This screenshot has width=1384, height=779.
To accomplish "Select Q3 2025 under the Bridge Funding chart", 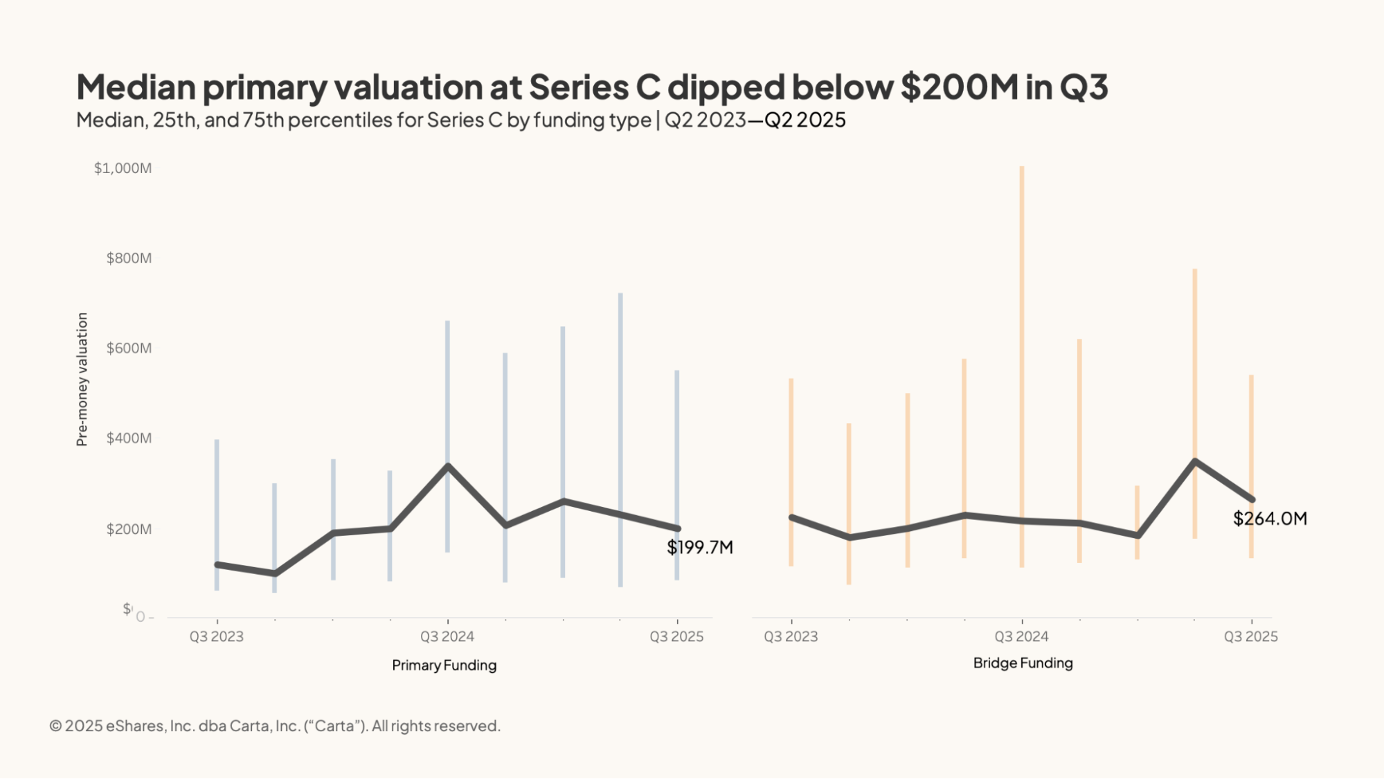I will click(x=1250, y=637).
